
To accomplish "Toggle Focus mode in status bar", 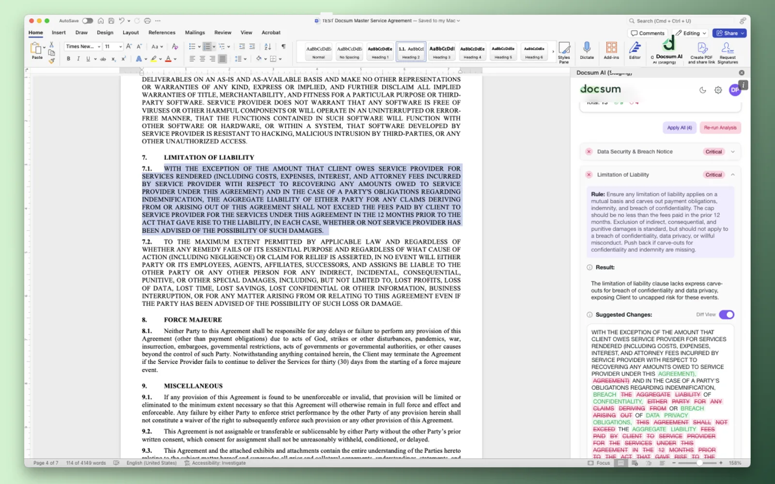I will 599,463.
